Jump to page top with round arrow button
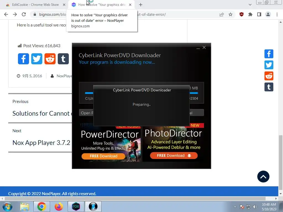This screenshot has height=212, width=283. pos(263,176)
